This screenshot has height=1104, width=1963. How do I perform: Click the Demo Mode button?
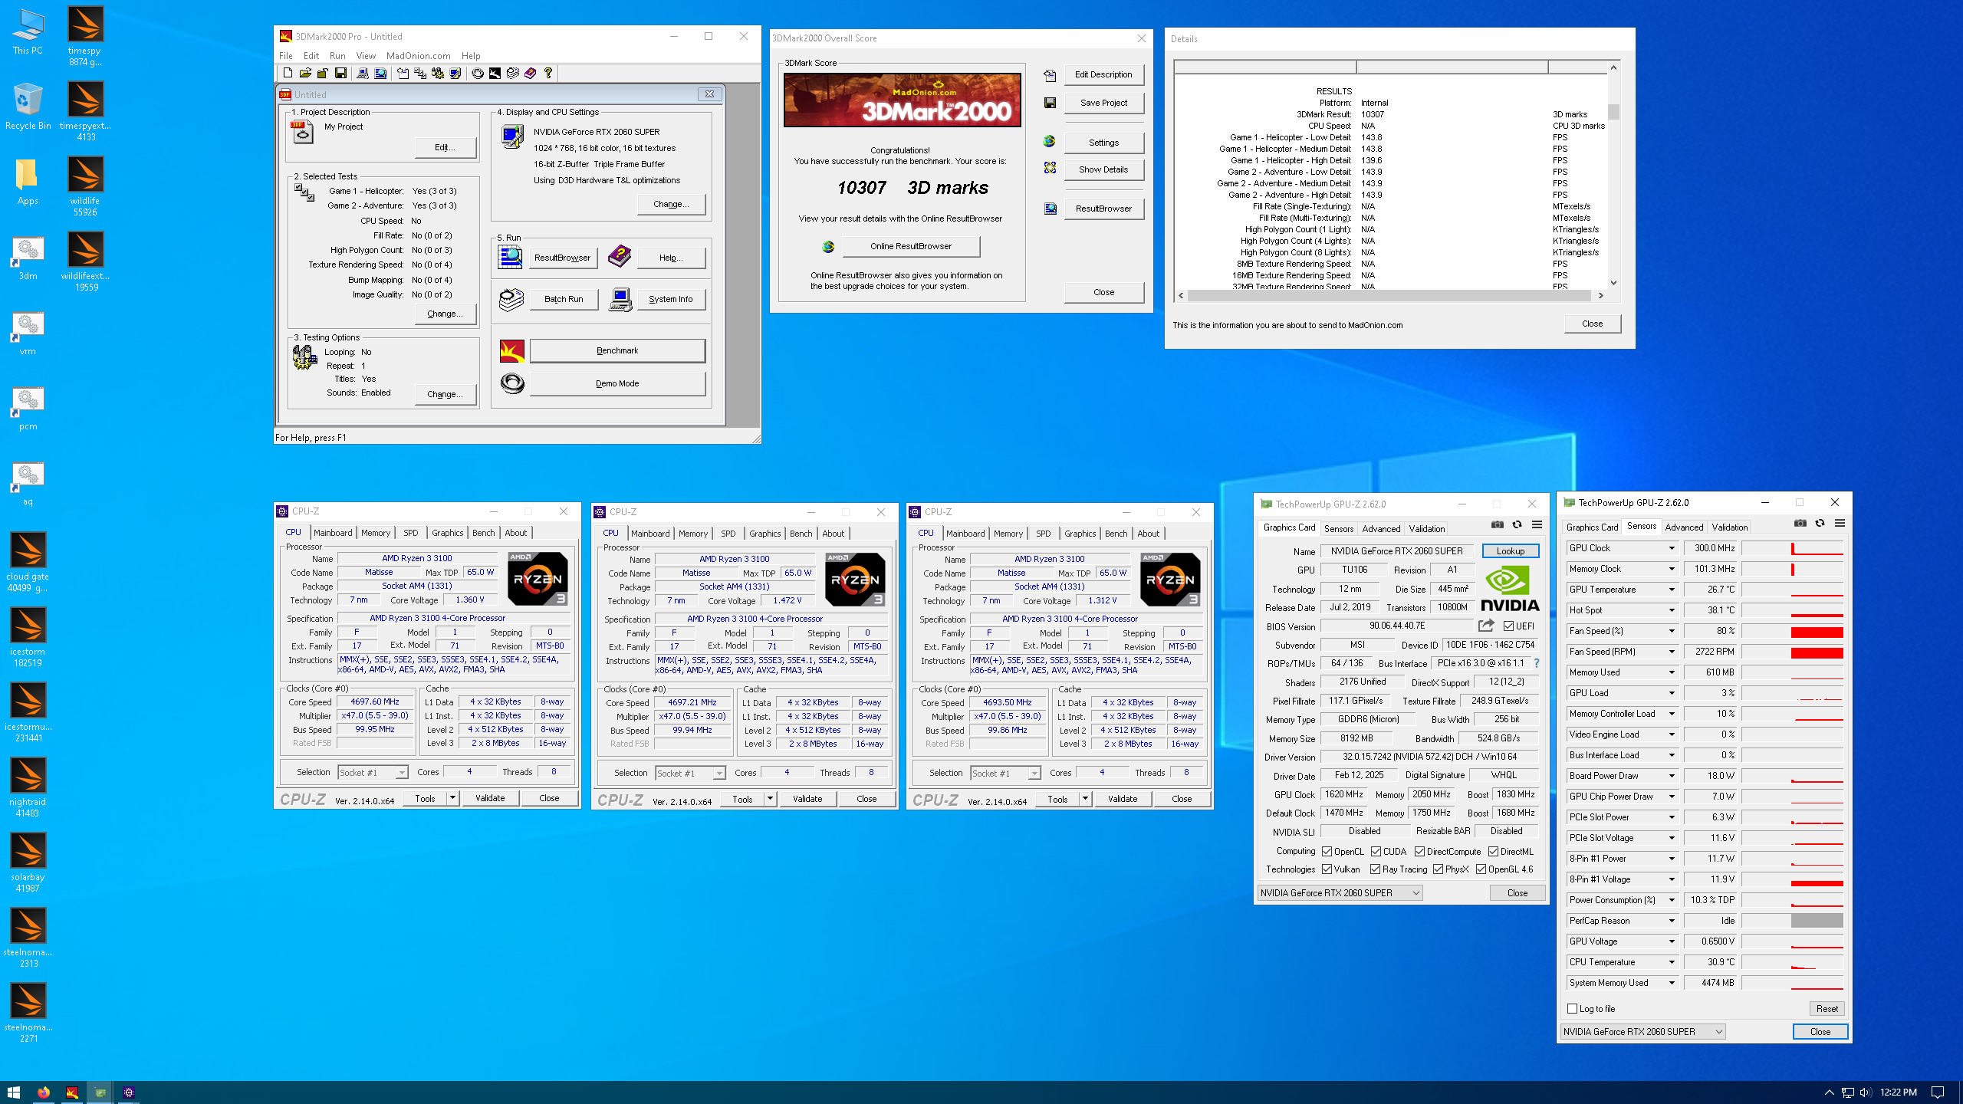(x=617, y=383)
